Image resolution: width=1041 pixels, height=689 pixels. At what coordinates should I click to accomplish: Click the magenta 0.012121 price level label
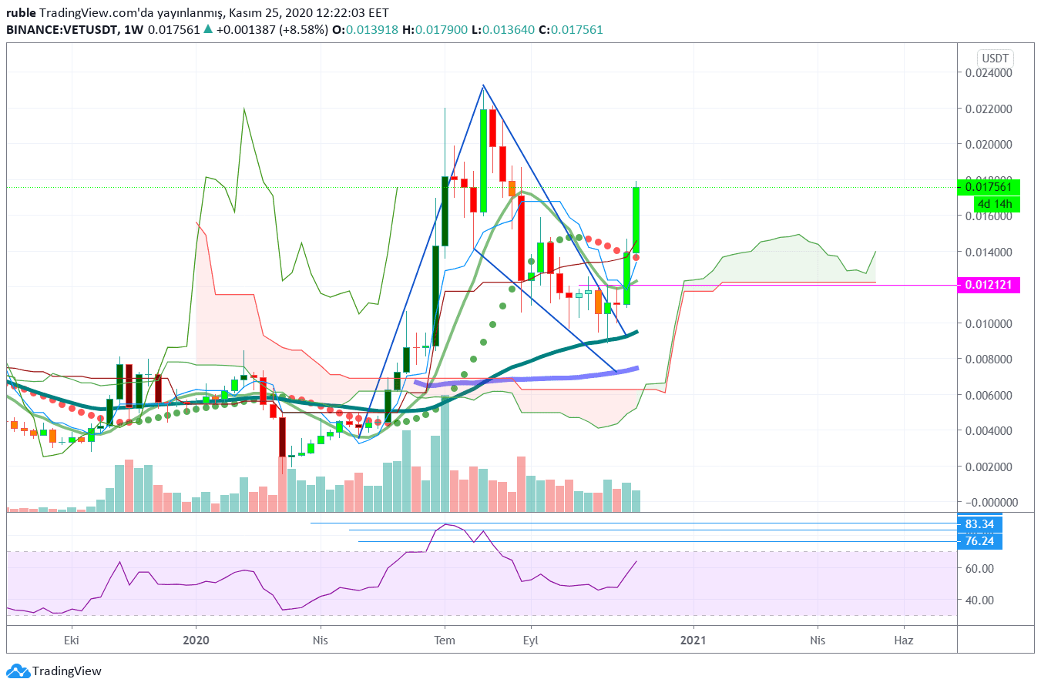(989, 285)
